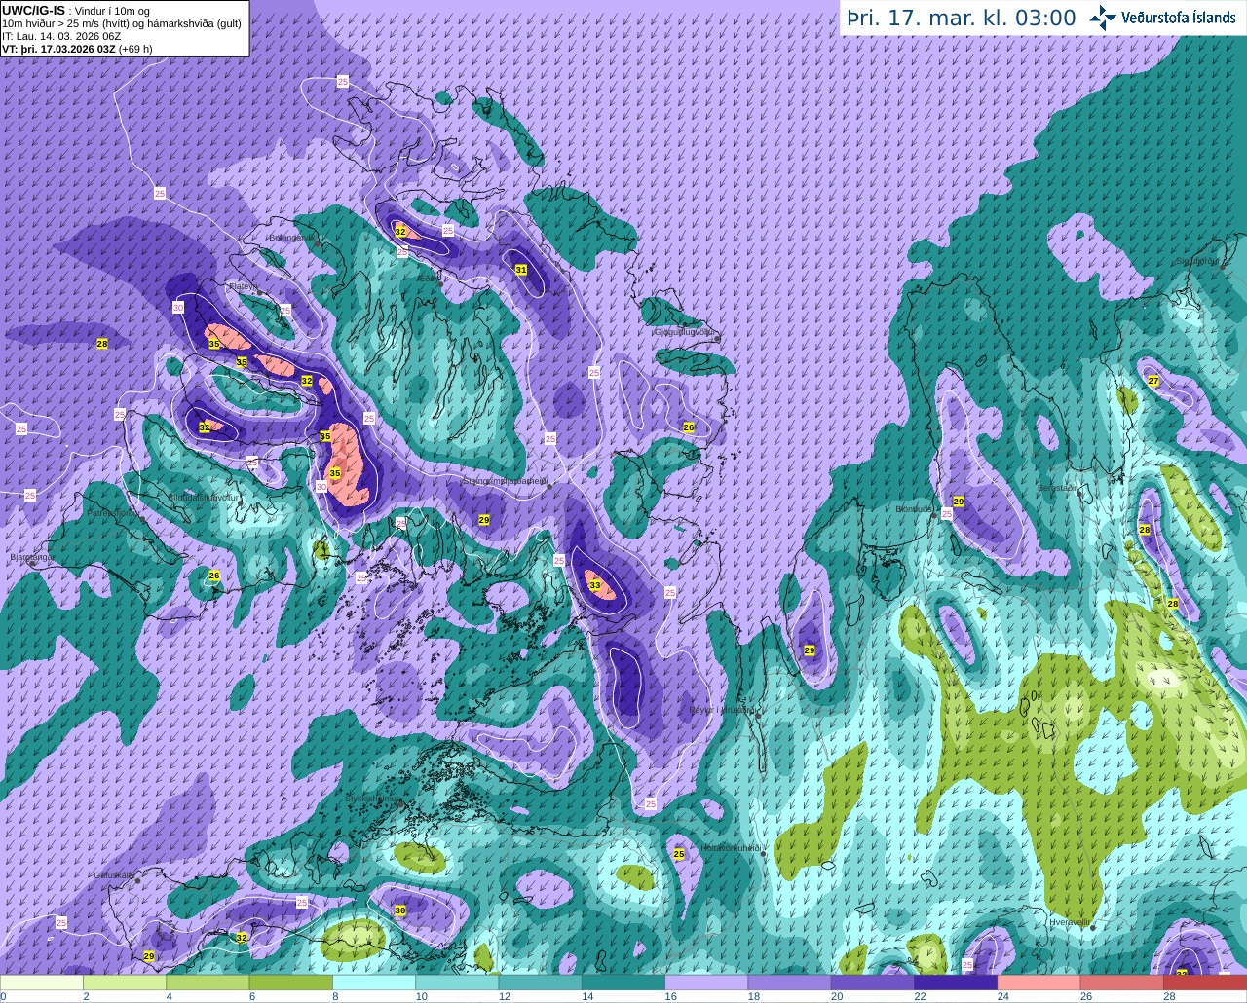Click the IT: Lau. 14. 03. 2026 06Z line
This screenshot has width=1247, height=1003.
pyautogui.click(x=61, y=36)
